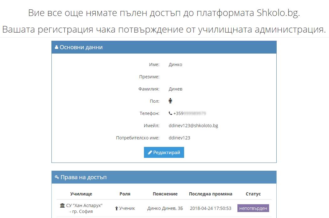Click the Пол label
Viewport: 329px width, 218px height.
pyautogui.click(x=154, y=101)
